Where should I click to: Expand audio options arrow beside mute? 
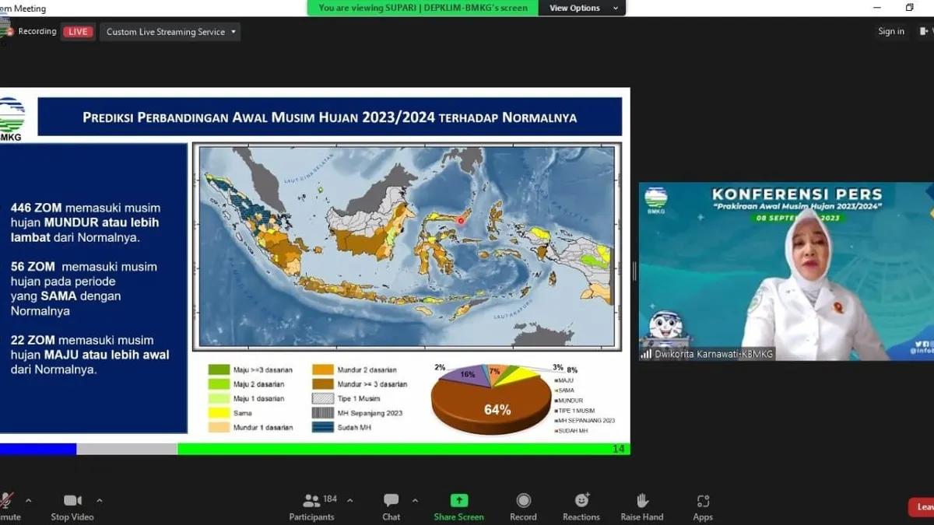29,500
